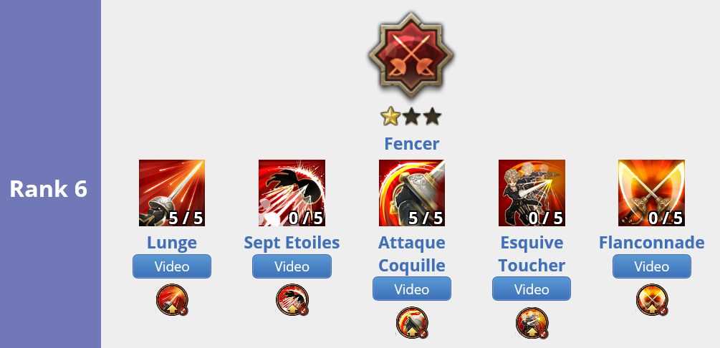720x348 pixels.
Task: Click the round attribute icon under Attaque Coquille
Action: pyautogui.click(x=412, y=322)
